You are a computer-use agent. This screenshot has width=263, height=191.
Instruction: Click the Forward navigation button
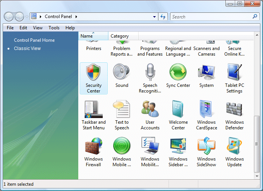(x=19, y=17)
